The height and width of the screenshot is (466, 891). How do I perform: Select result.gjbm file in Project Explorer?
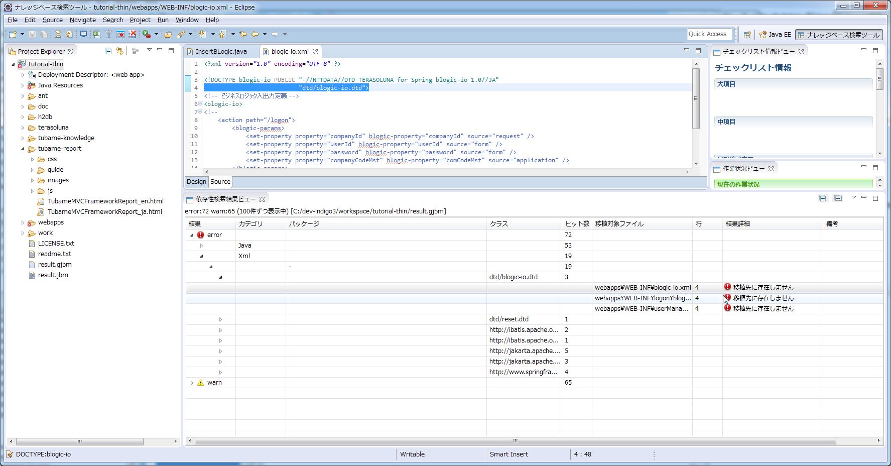[55, 265]
